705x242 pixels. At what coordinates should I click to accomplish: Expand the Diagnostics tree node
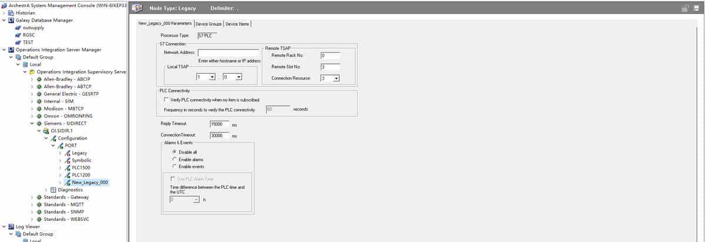[46, 190]
